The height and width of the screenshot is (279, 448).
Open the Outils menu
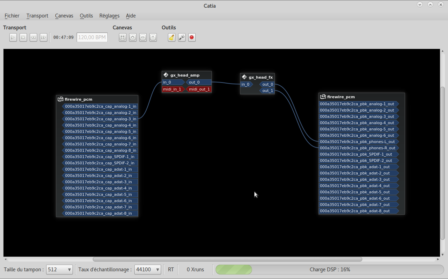coord(86,16)
